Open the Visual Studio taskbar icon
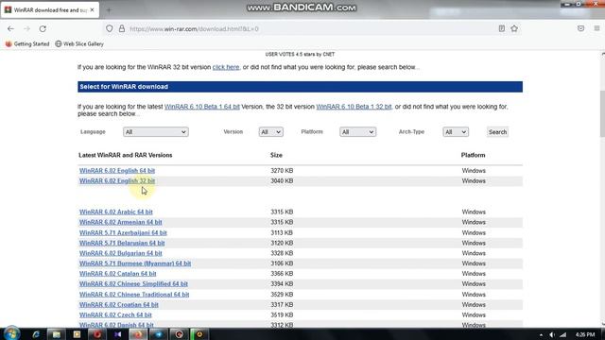 click(117, 334)
